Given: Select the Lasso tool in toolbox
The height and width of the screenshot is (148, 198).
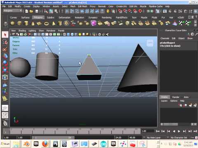Looking at the screenshot, I should 5,42.
